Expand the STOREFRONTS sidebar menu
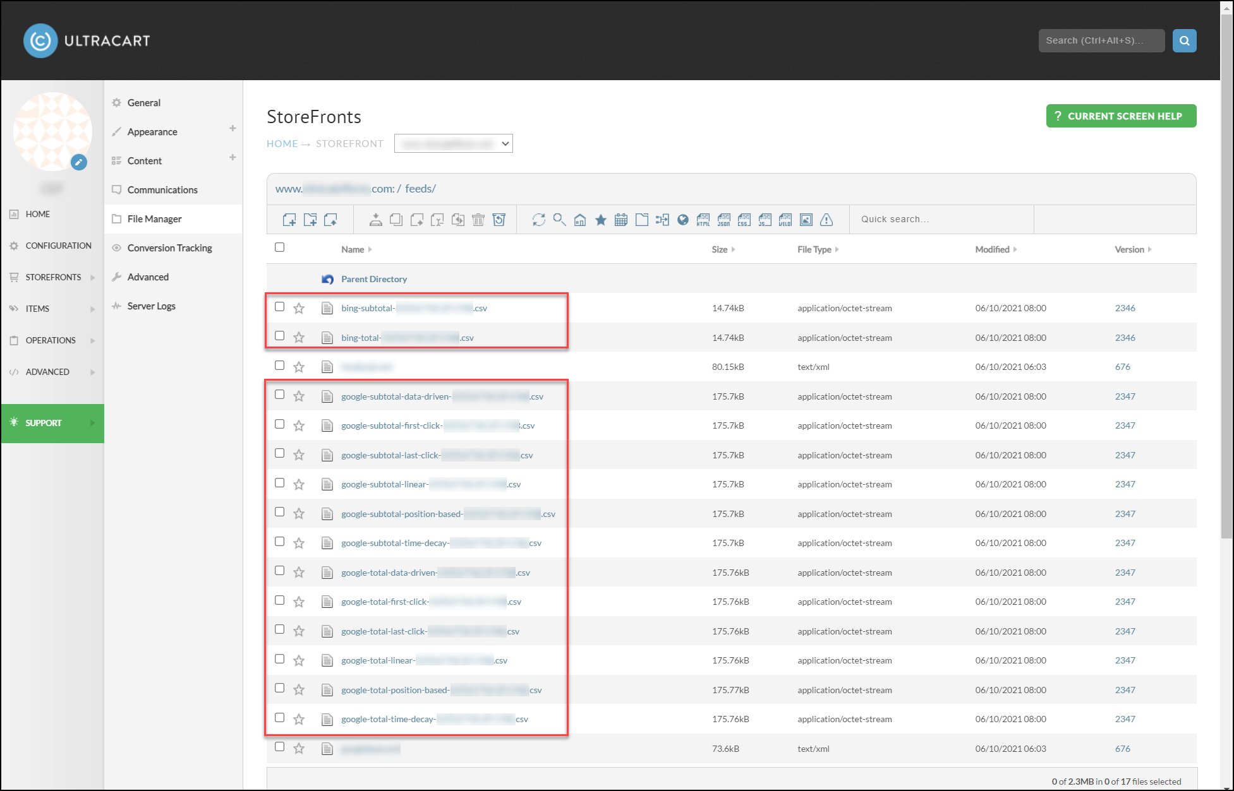The width and height of the screenshot is (1234, 791). coord(53,277)
